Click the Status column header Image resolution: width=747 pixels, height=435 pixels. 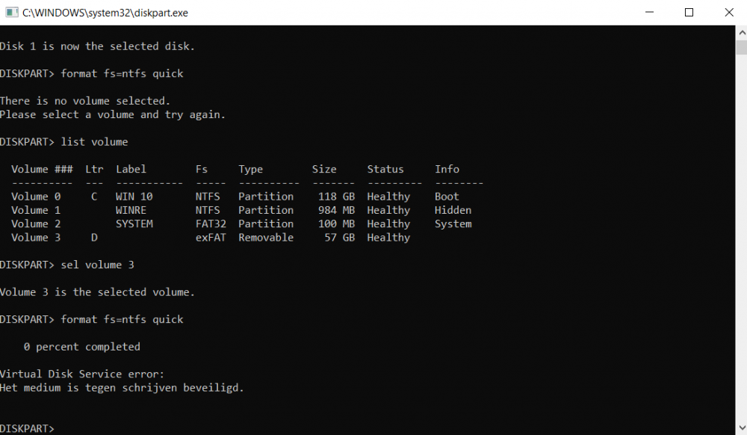pos(385,170)
